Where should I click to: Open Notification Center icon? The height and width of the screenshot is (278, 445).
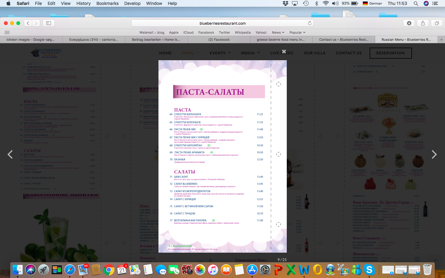coord(435,3)
